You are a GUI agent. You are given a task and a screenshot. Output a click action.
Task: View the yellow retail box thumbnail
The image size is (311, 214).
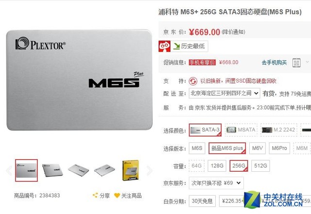[131, 170]
